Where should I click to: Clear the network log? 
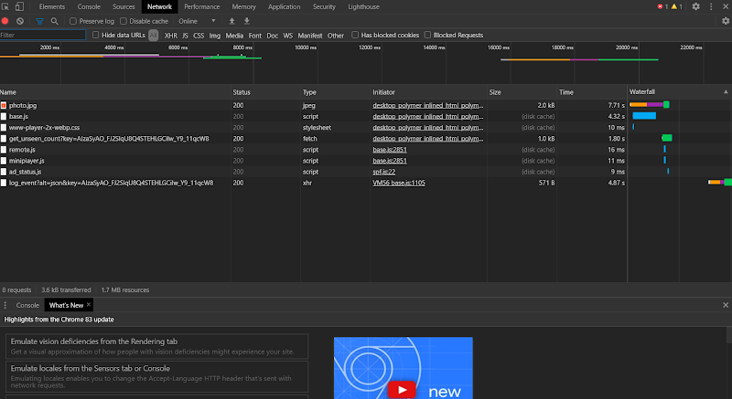[x=20, y=21]
